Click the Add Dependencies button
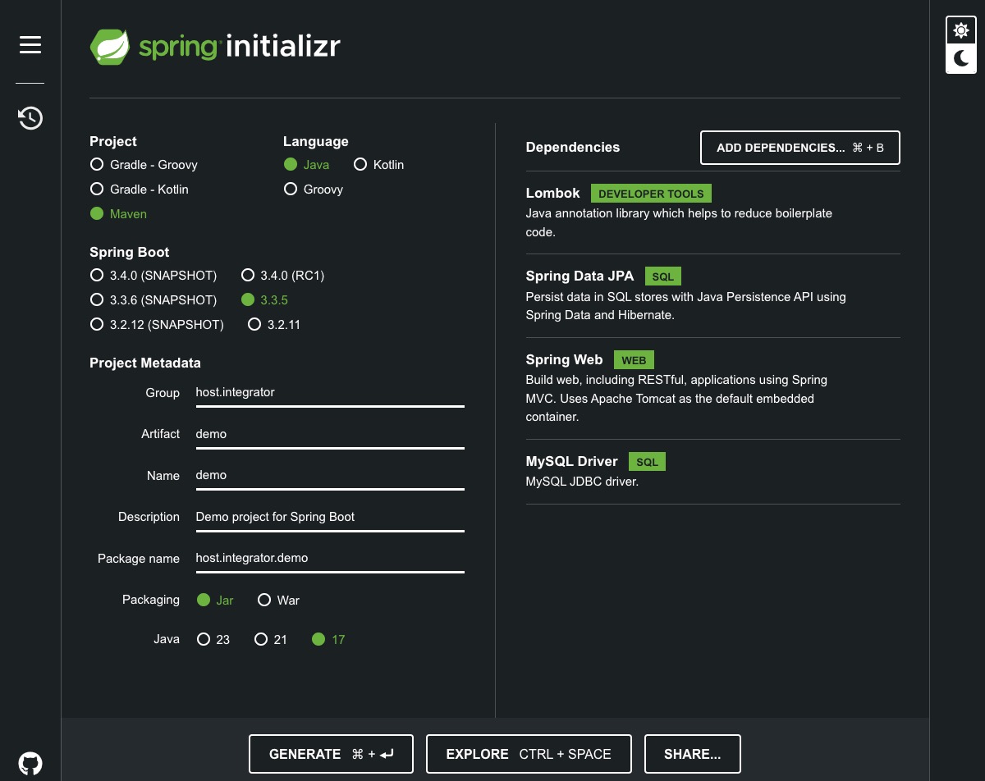 (799, 148)
